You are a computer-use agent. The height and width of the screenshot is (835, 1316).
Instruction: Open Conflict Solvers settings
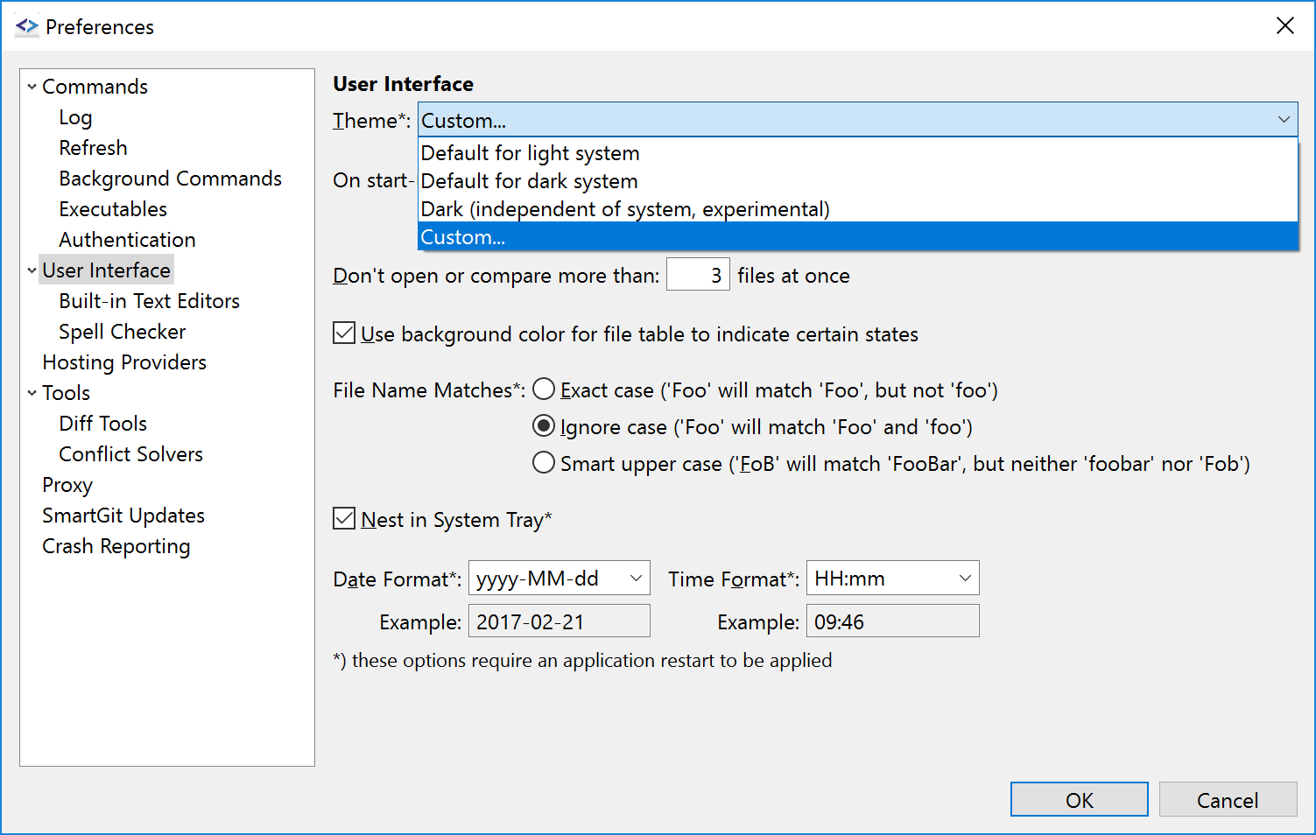(130, 453)
